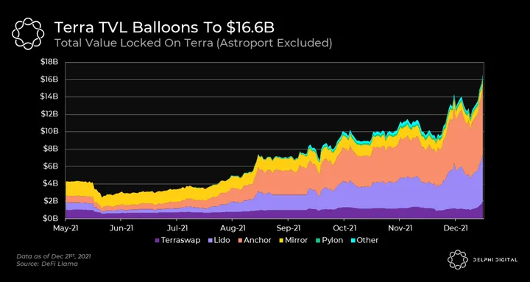Select the Lido lavender legend swatch
Viewport: 530px width, 282px height.
(210, 241)
